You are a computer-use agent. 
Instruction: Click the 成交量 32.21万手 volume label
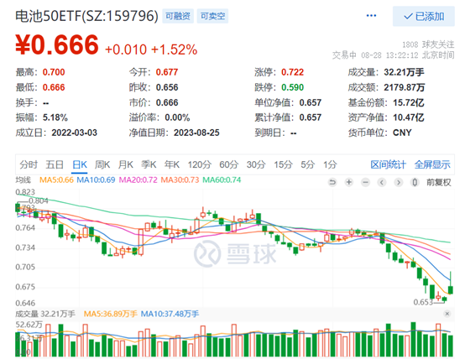point(45,314)
